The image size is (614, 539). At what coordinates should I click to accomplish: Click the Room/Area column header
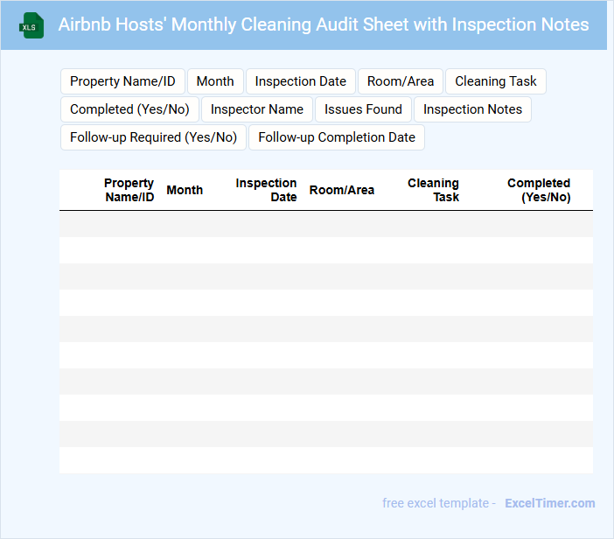342,190
